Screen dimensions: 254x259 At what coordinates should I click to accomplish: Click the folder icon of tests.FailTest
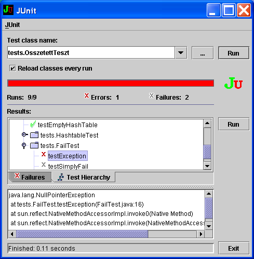34,145
